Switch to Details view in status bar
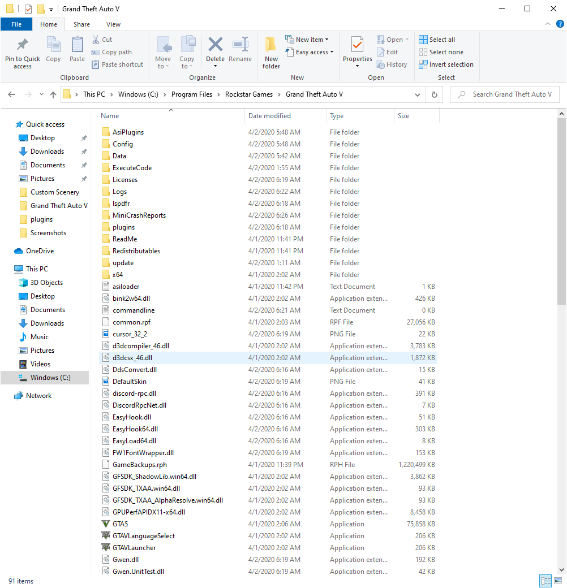 click(546, 581)
